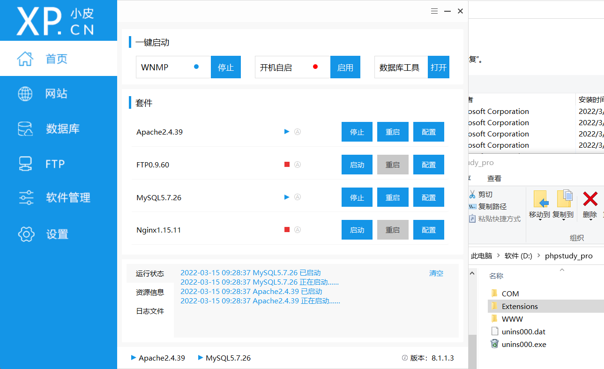Click 清空 to clear the run log
604x369 pixels.
point(436,273)
